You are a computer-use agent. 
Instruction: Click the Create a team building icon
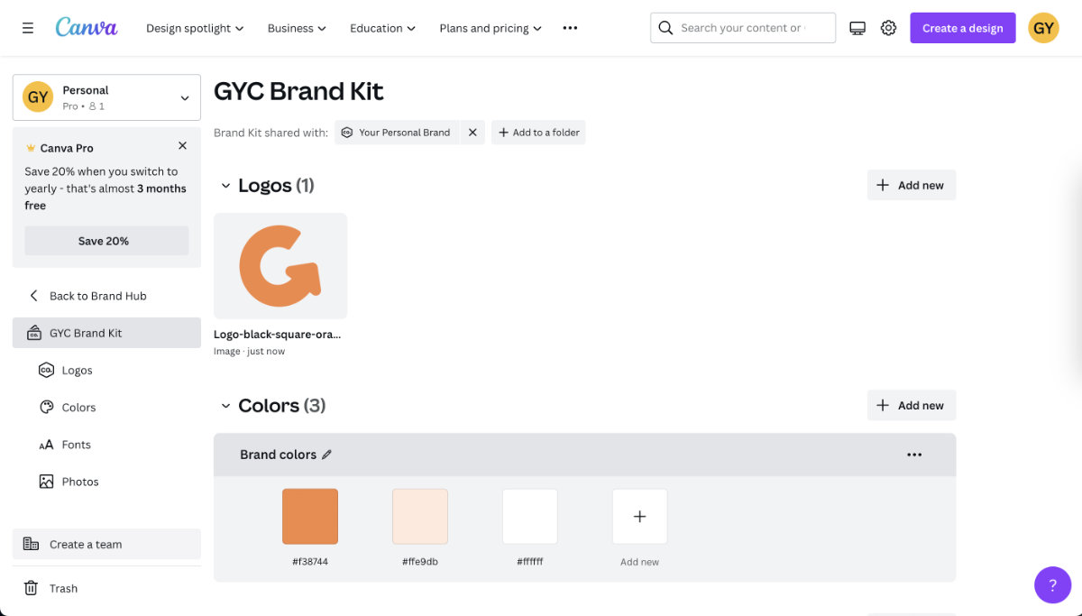[x=31, y=544]
